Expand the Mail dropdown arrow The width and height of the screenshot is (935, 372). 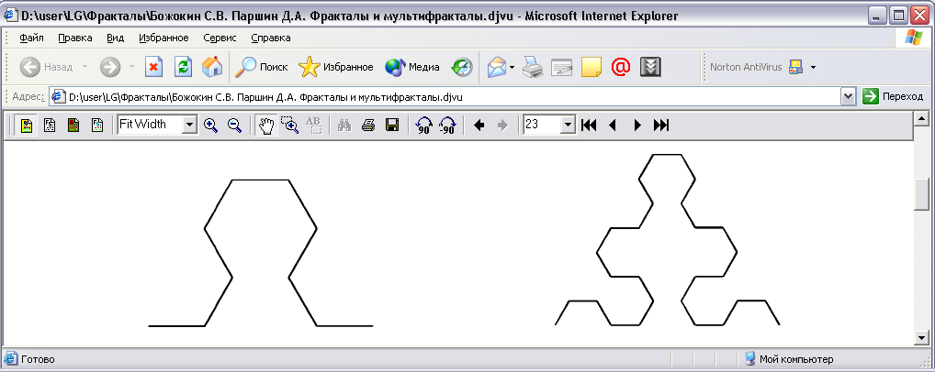pos(513,67)
